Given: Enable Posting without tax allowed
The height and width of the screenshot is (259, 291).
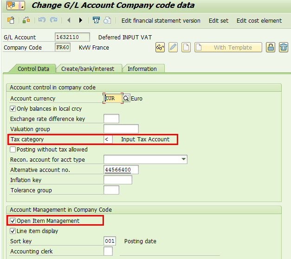Looking at the screenshot, I should click(x=13, y=150).
